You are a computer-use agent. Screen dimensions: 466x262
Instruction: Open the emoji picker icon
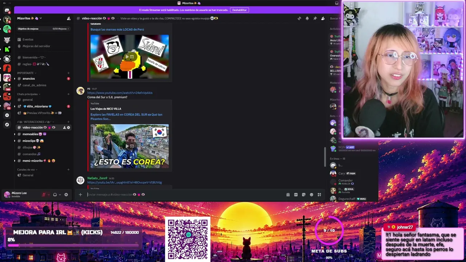(x=311, y=195)
